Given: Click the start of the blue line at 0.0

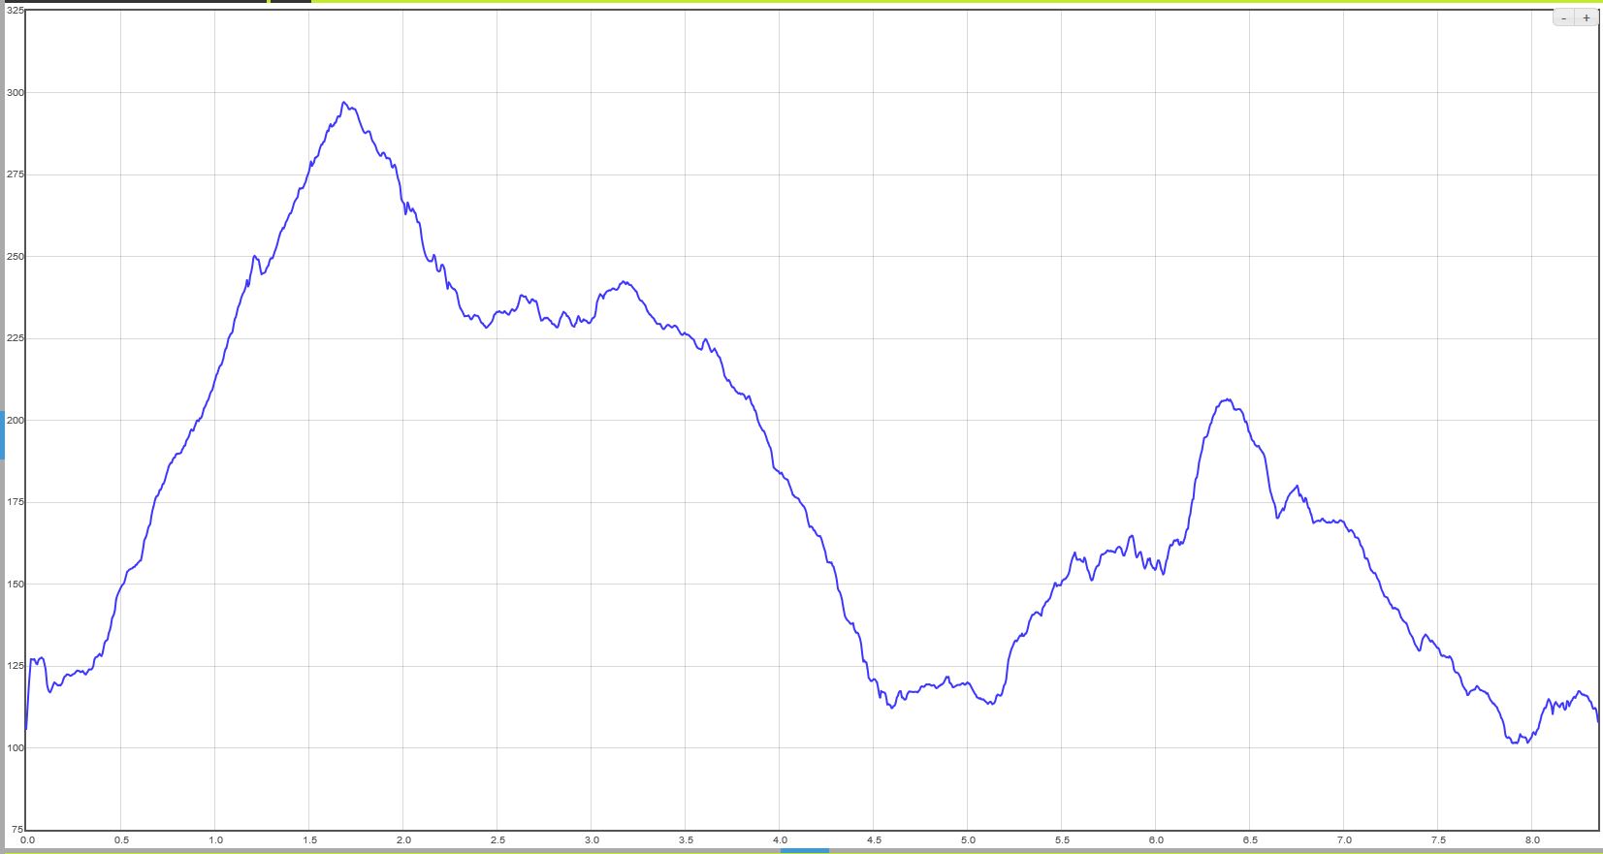Looking at the screenshot, I should pos(26,729).
